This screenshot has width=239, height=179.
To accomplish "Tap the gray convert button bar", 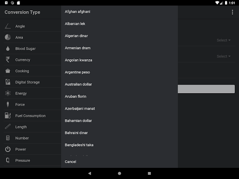I will tap(206, 89).
